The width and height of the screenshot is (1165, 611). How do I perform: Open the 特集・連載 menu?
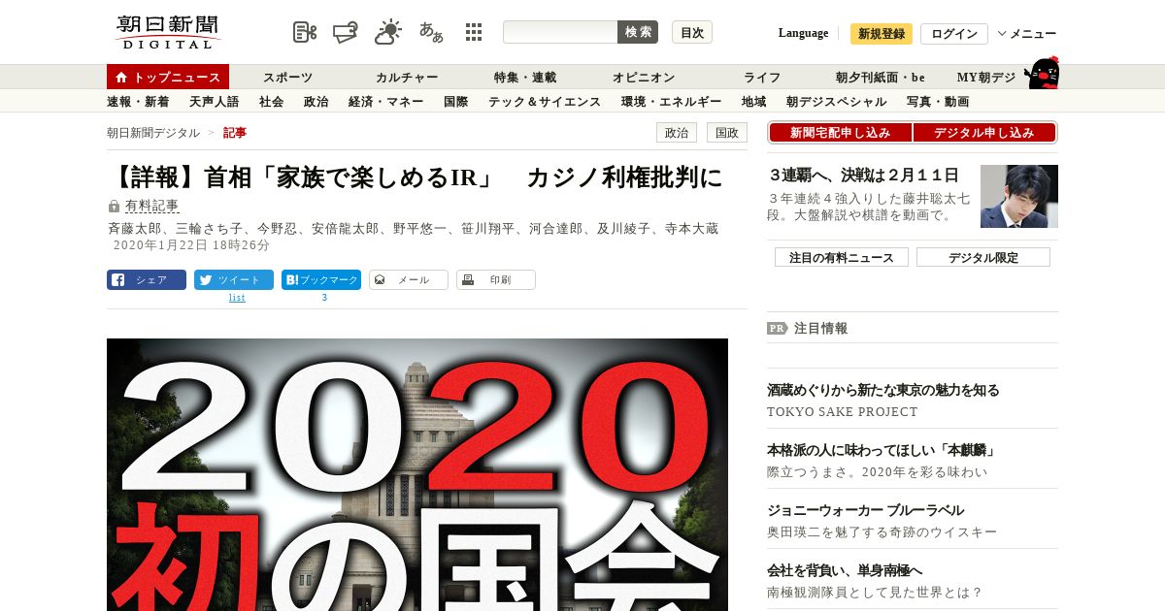pyautogui.click(x=525, y=78)
